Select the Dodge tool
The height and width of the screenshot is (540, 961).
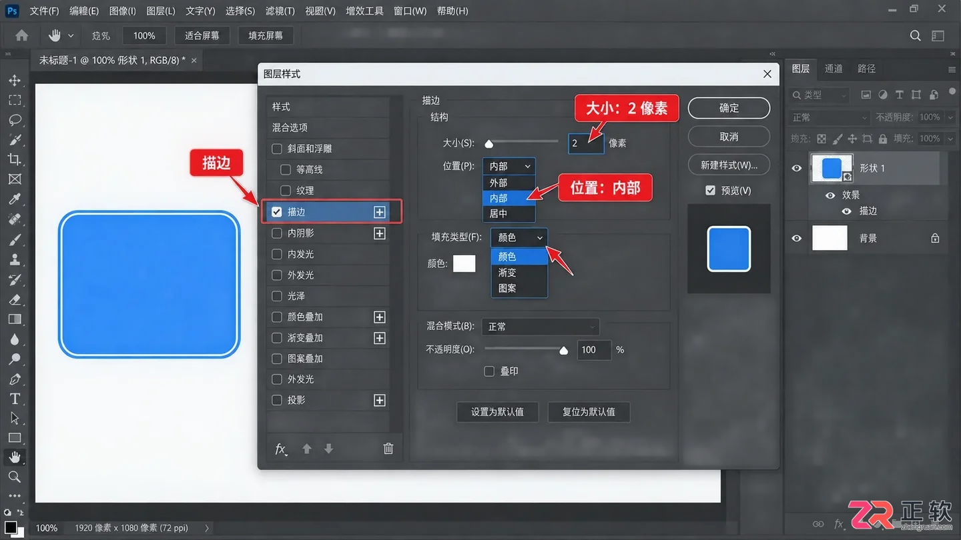(x=15, y=359)
